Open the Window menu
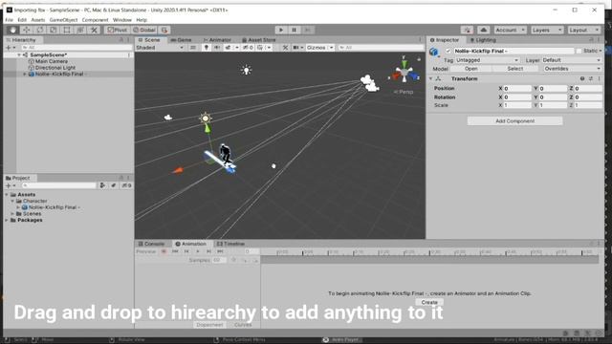The height and width of the screenshot is (344, 612). 122,20
